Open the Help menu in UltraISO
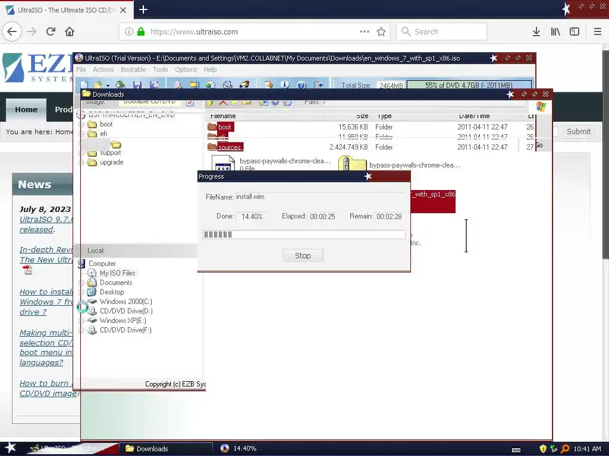 pyautogui.click(x=211, y=69)
